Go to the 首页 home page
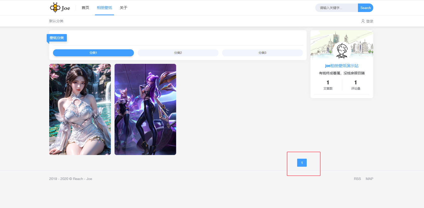 tap(85, 8)
